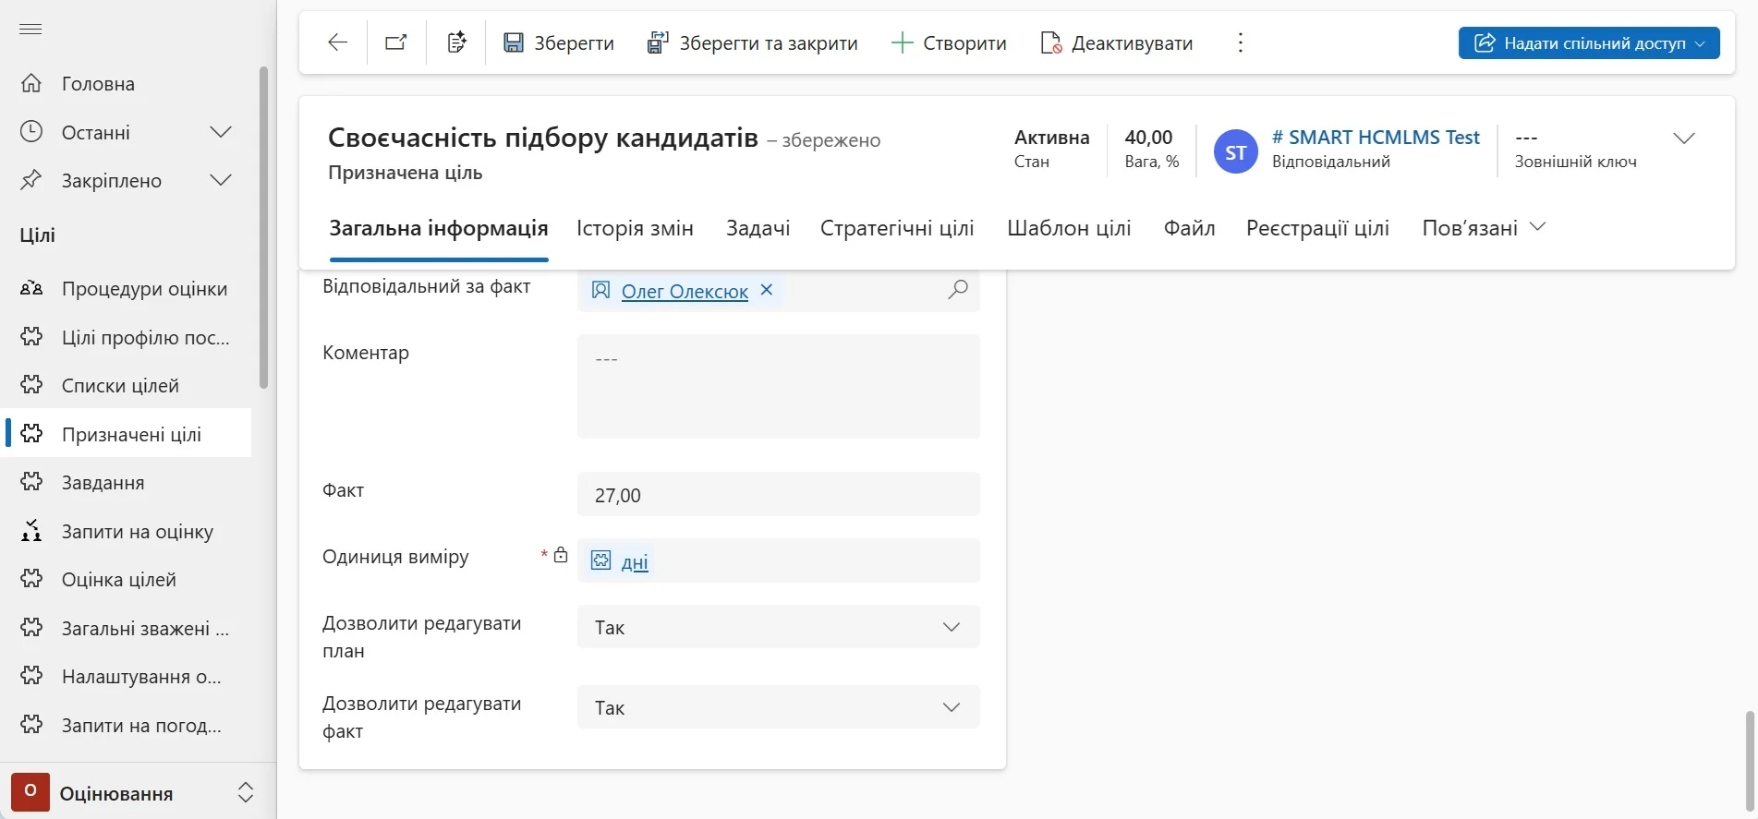The image size is (1758, 819).
Task: Click the Завдання puzzle icon
Action: pyautogui.click(x=31, y=482)
